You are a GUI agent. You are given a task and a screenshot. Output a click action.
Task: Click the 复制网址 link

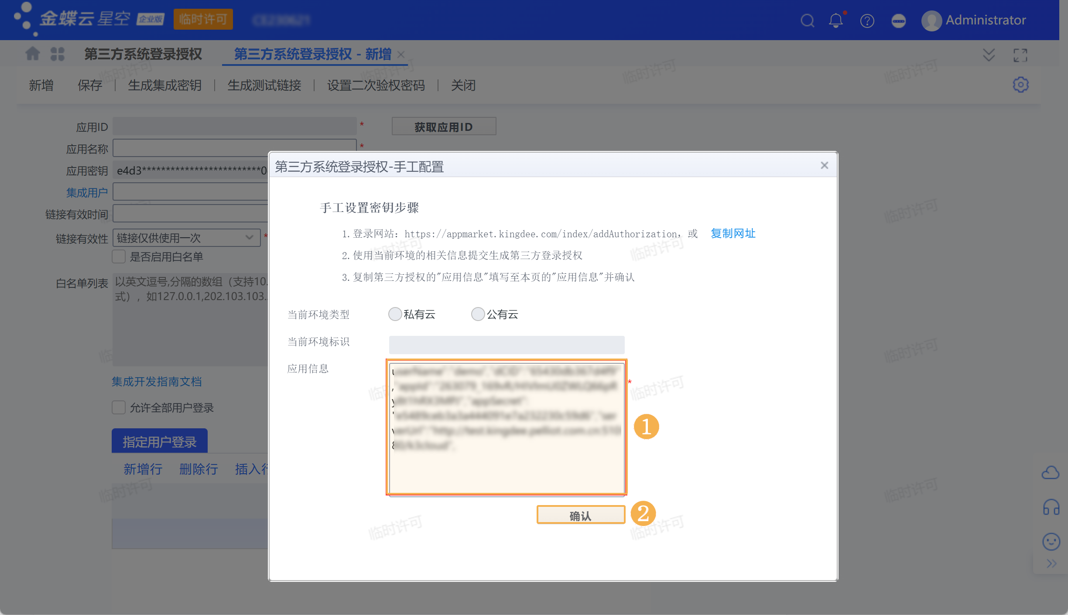(x=733, y=233)
